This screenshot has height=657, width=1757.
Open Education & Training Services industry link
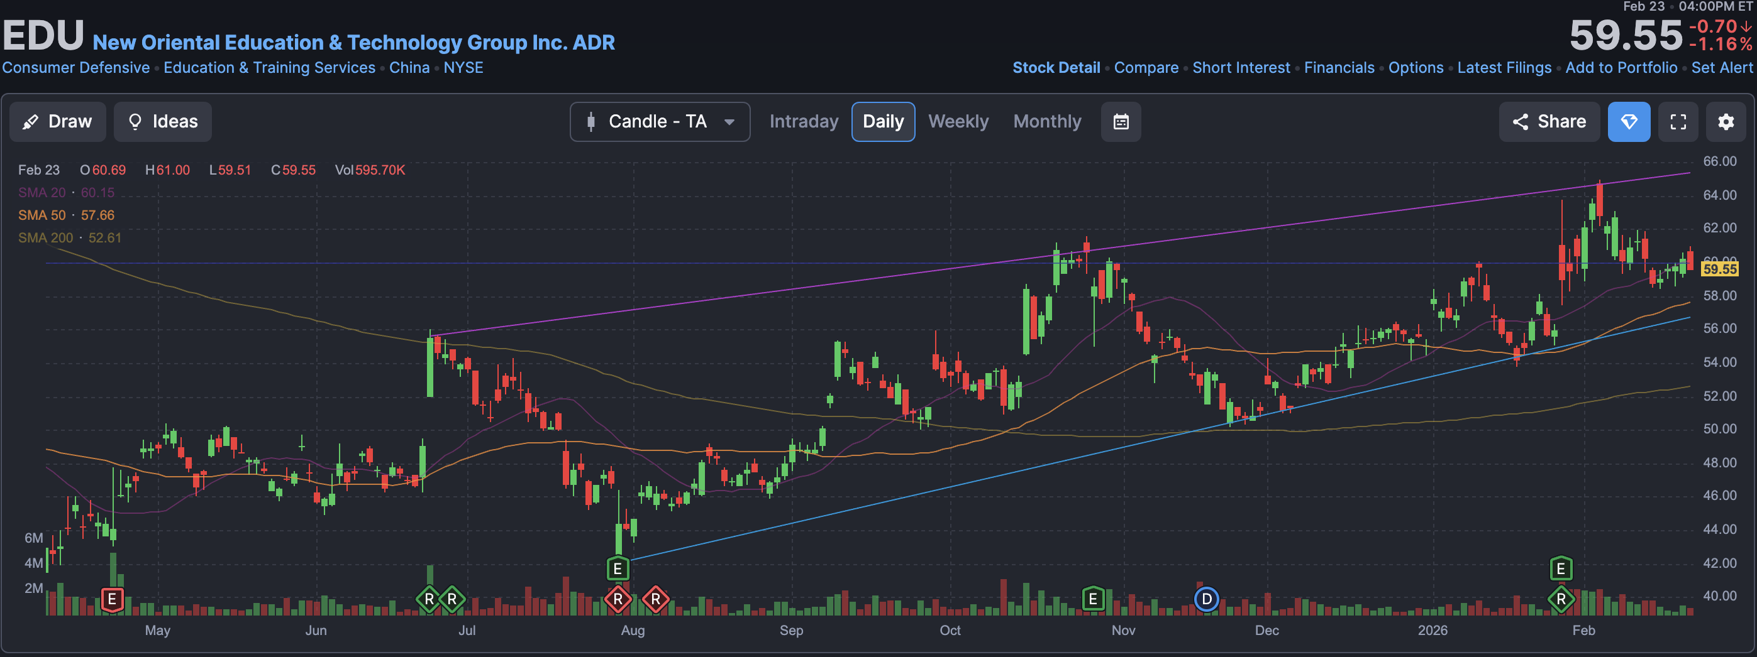269,67
